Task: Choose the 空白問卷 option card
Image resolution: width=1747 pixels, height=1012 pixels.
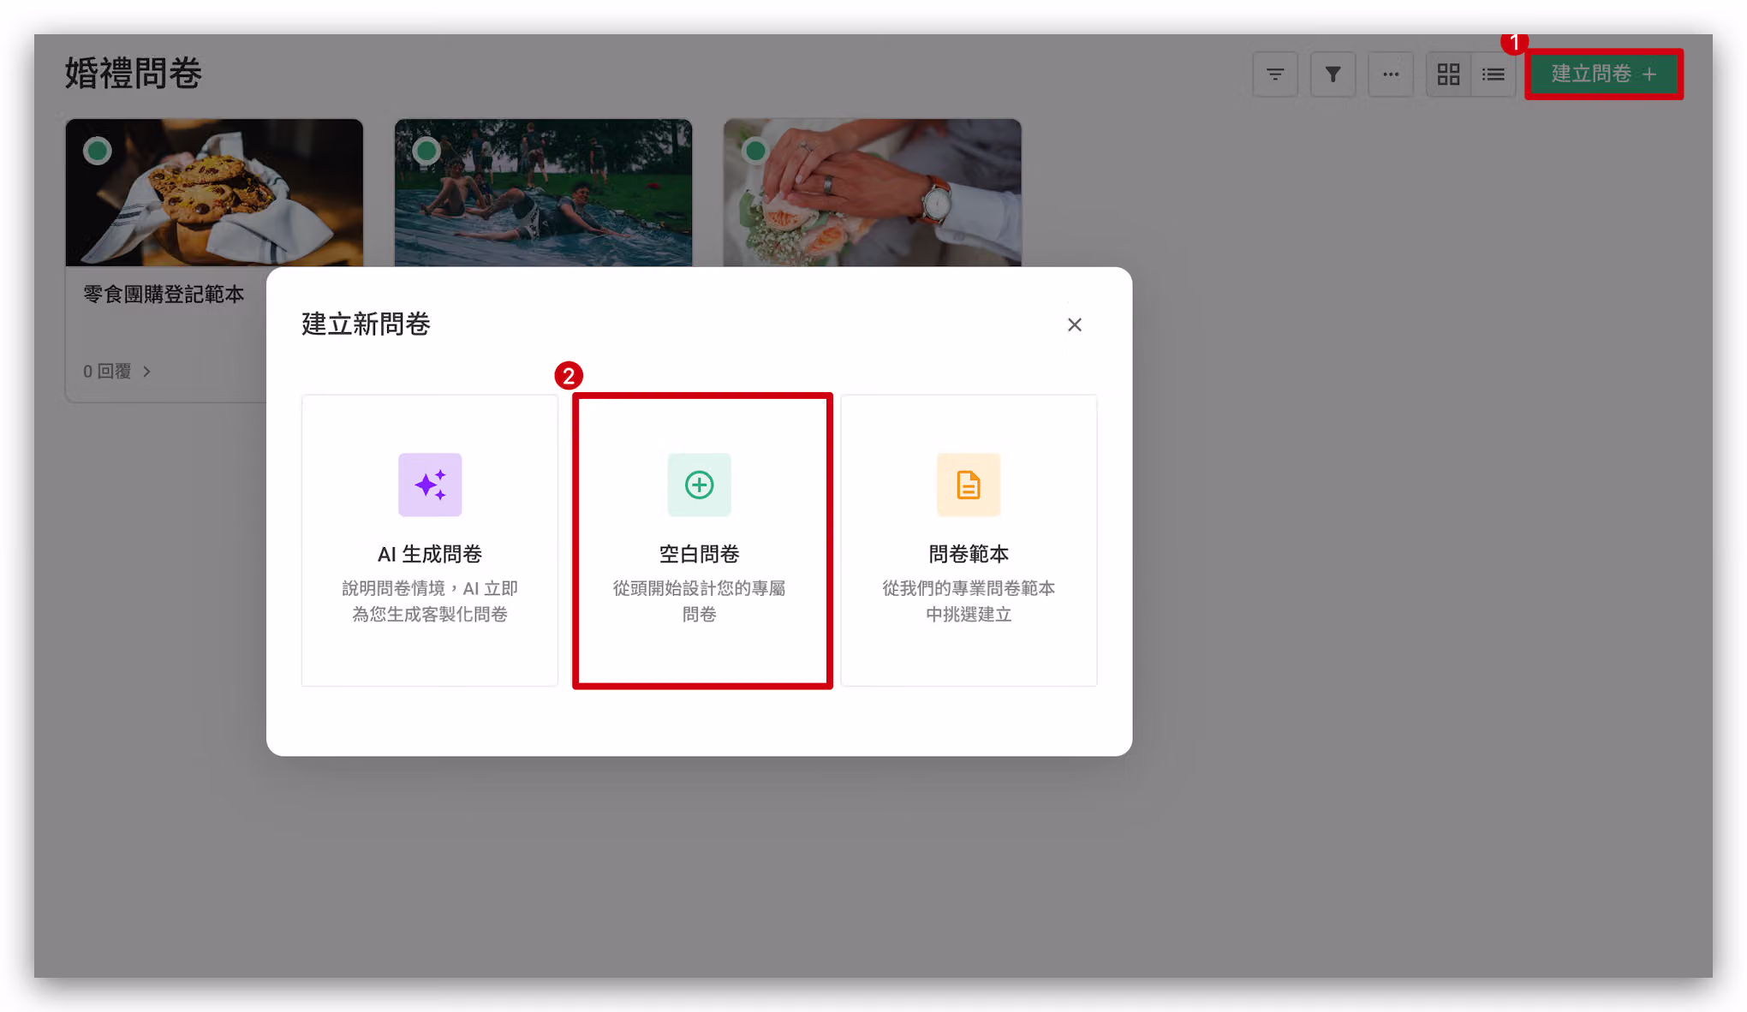Action: click(700, 540)
